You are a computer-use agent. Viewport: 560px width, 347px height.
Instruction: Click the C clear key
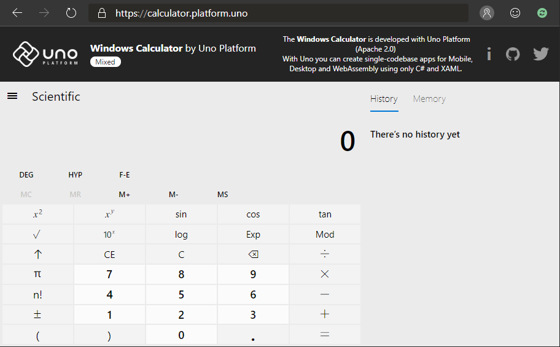[x=181, y=254]
